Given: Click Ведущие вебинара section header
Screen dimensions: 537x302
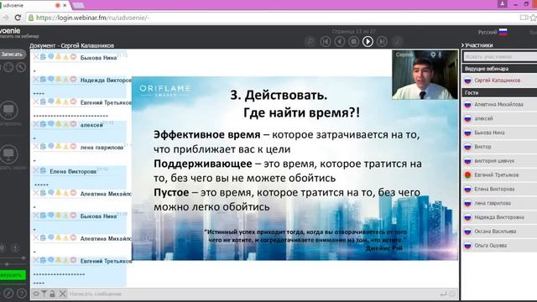Looking at the screenshot, I should tap(499, 69).
